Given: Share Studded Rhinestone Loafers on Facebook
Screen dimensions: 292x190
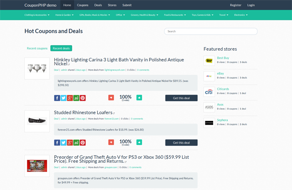Looking at the screenshot, I should [57, 142].
